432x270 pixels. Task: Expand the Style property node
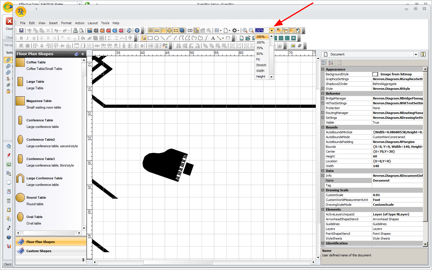click(x=323, y=89)
